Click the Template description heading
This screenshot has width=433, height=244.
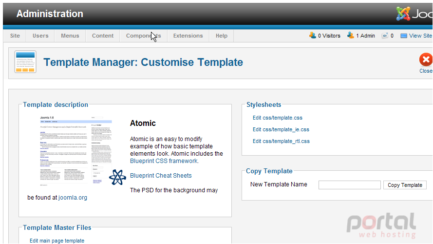pos(56,104)
